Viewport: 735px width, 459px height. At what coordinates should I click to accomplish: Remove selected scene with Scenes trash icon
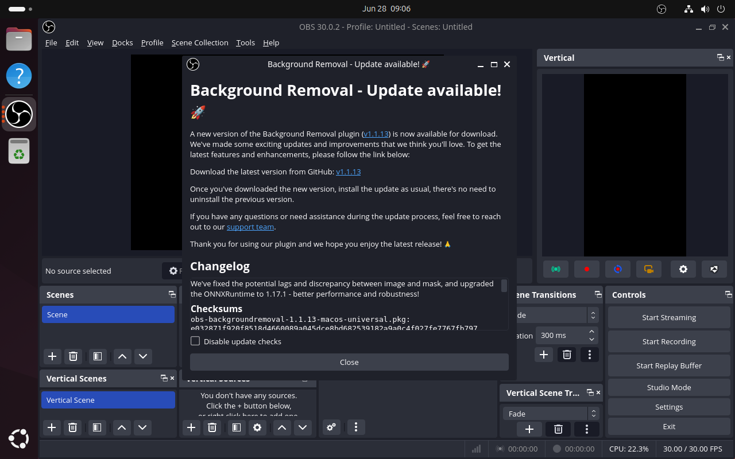[x=73, y=356]
